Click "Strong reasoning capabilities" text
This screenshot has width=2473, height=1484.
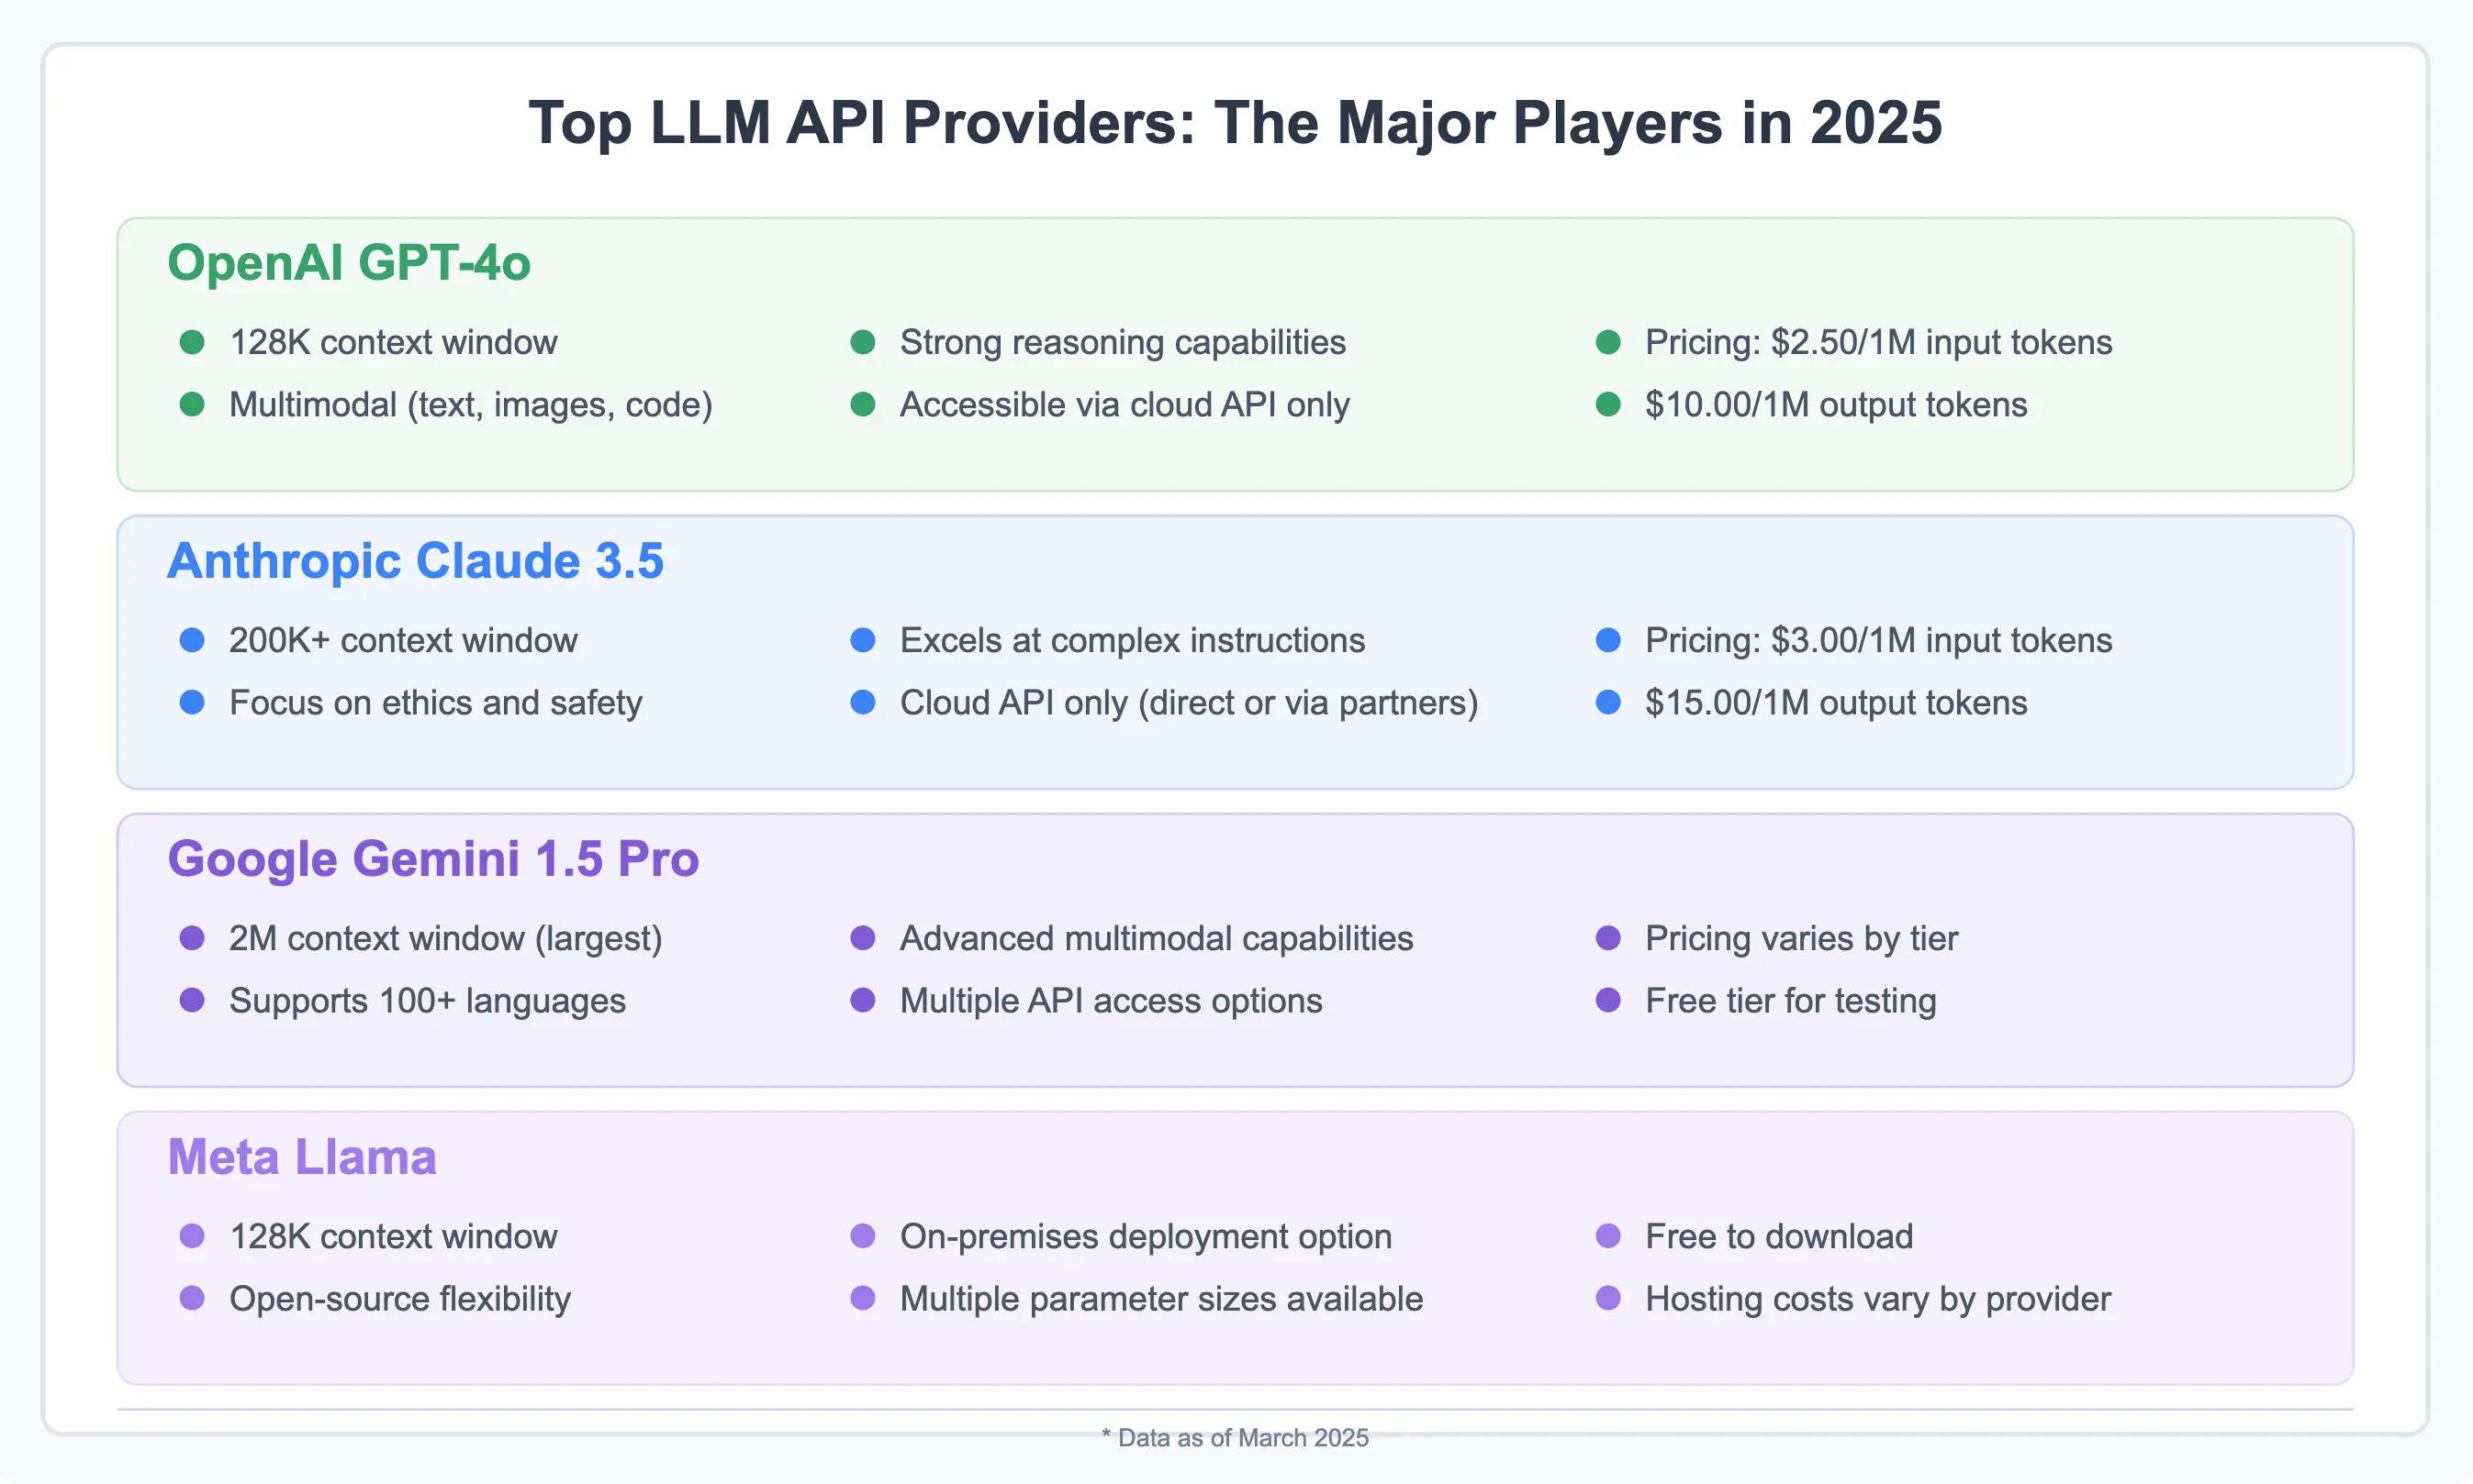(x=1123, y=342)
